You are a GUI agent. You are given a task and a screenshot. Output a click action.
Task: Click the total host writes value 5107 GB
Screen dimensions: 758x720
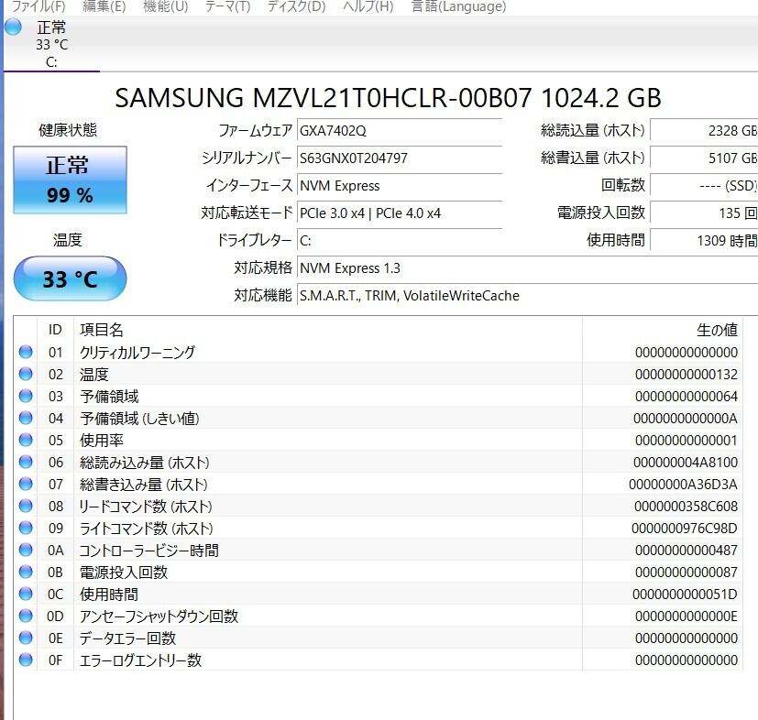tap(704, 158)
